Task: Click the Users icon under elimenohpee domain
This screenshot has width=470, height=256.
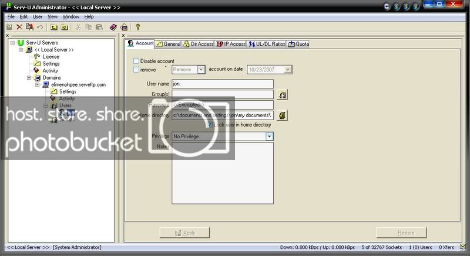Action: click(x=54, y=105)
